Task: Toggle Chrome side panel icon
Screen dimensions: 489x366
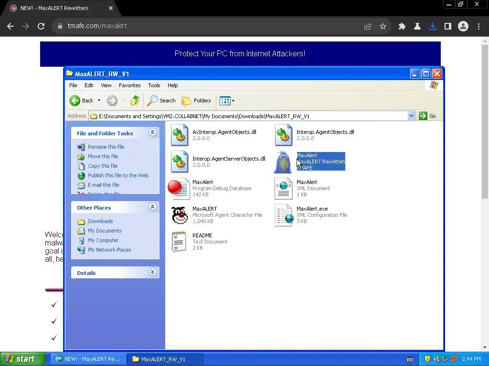Action: tap(448, 27)
